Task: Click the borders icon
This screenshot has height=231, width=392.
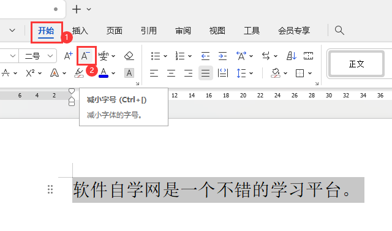Action: [300, 74]
